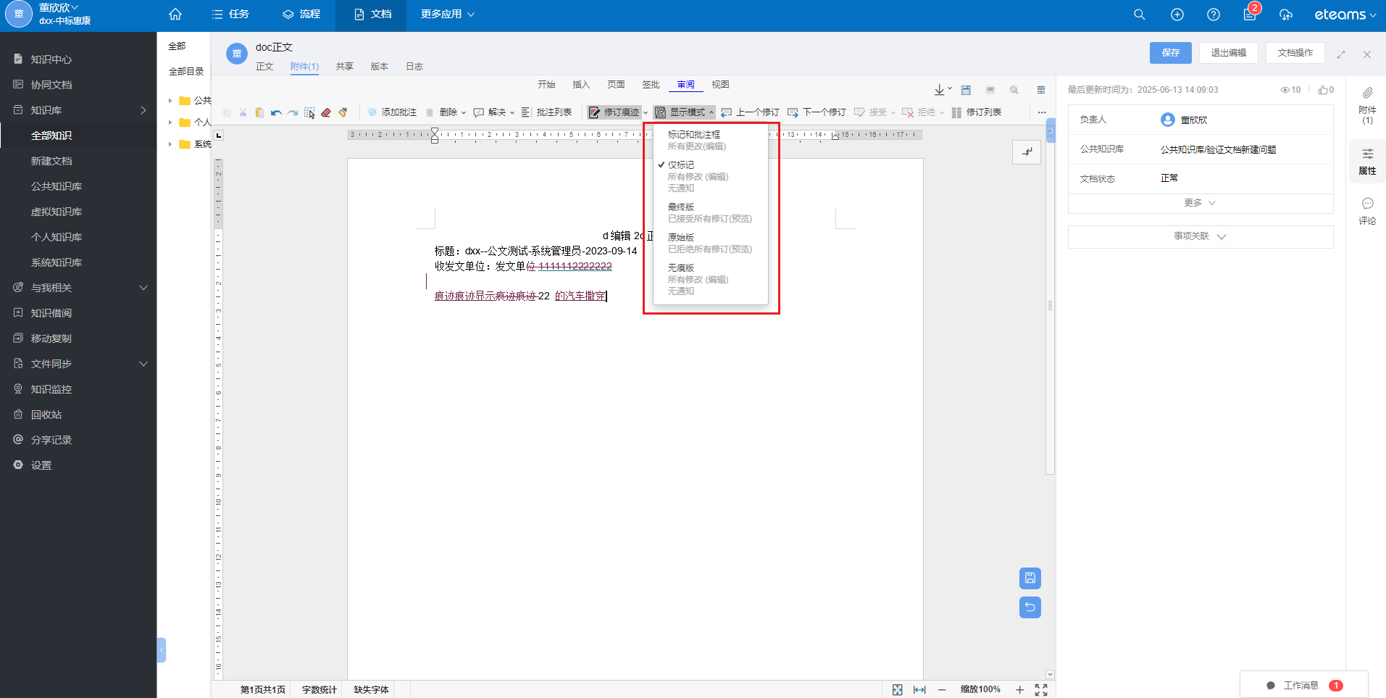The image size is (1386, 698).
Task: Click the floating blue save button
Action: point(1030,578)
